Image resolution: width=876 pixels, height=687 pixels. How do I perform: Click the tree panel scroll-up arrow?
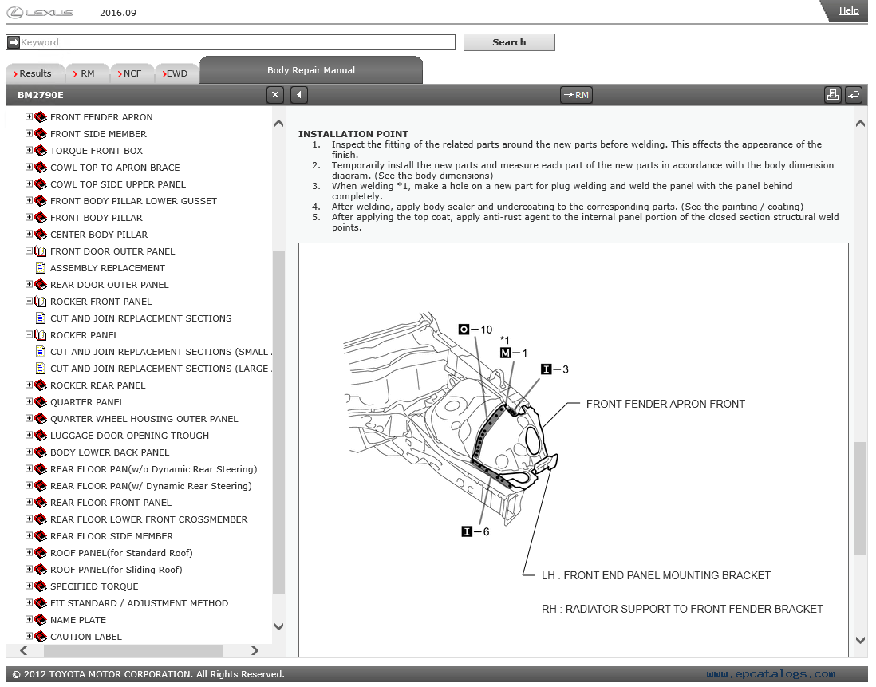click(x=278, y=124)
